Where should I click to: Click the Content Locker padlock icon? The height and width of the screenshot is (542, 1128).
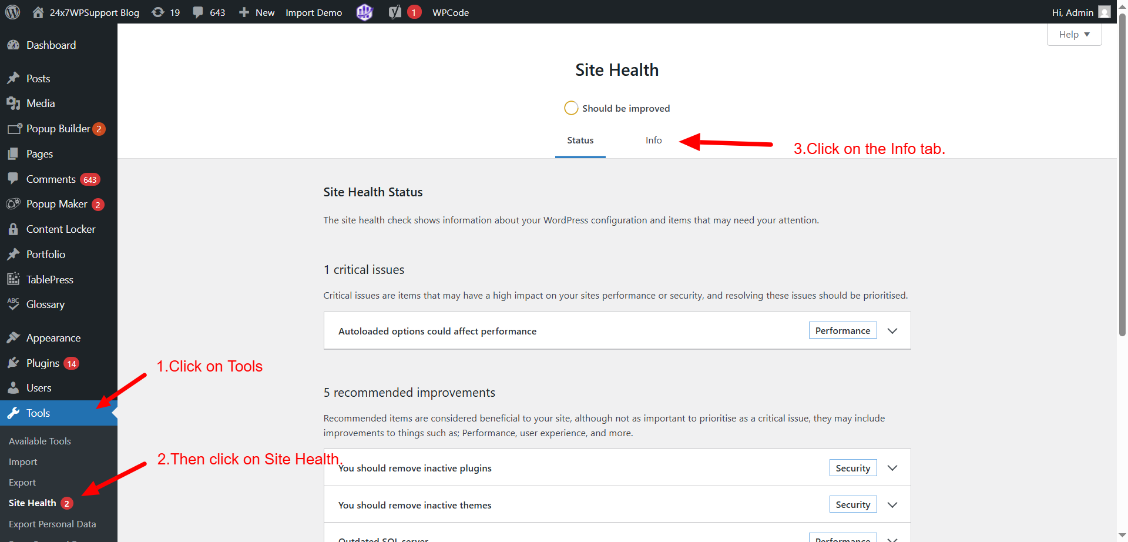(x=14, y=229)
